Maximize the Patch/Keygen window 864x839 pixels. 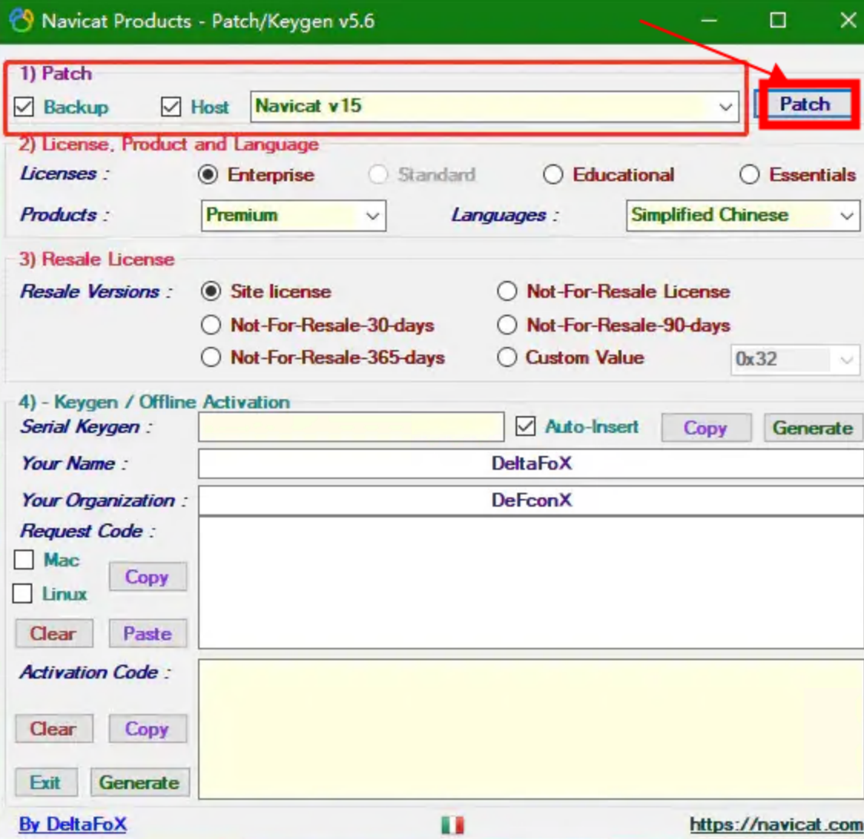(x=777, y=21)
